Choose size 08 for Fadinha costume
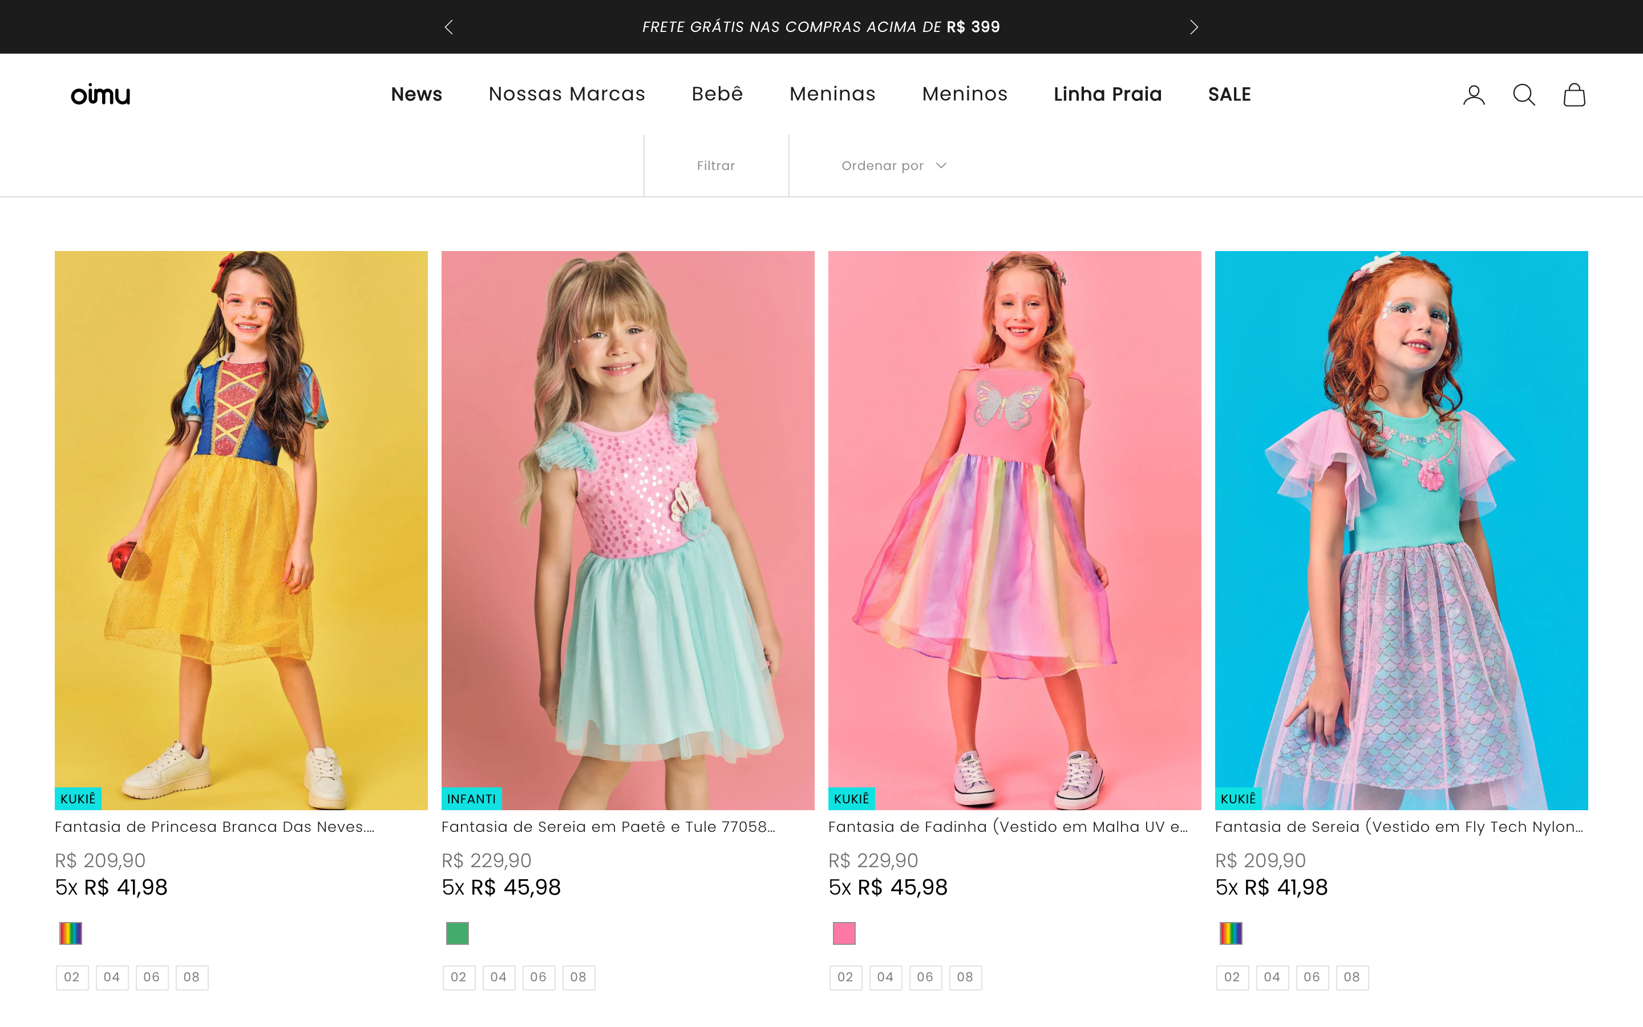This screenshot has height=1027, width=1643. 965,977
